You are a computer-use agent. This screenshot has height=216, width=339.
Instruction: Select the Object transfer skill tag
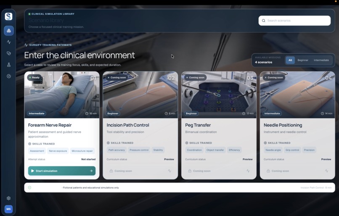215,150
